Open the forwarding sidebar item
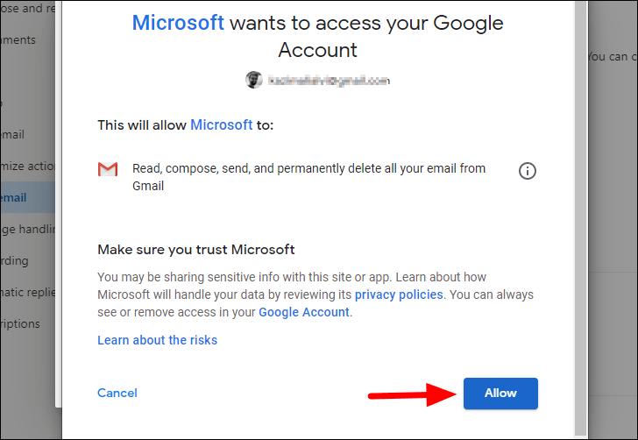This screenshot has height=440, width=638. 15,260
